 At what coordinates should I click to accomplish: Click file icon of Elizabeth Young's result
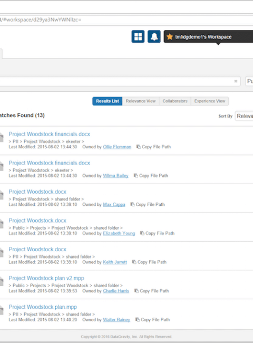point(2,224)
